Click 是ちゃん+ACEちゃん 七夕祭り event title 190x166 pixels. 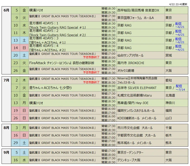(x=51, y=88)
